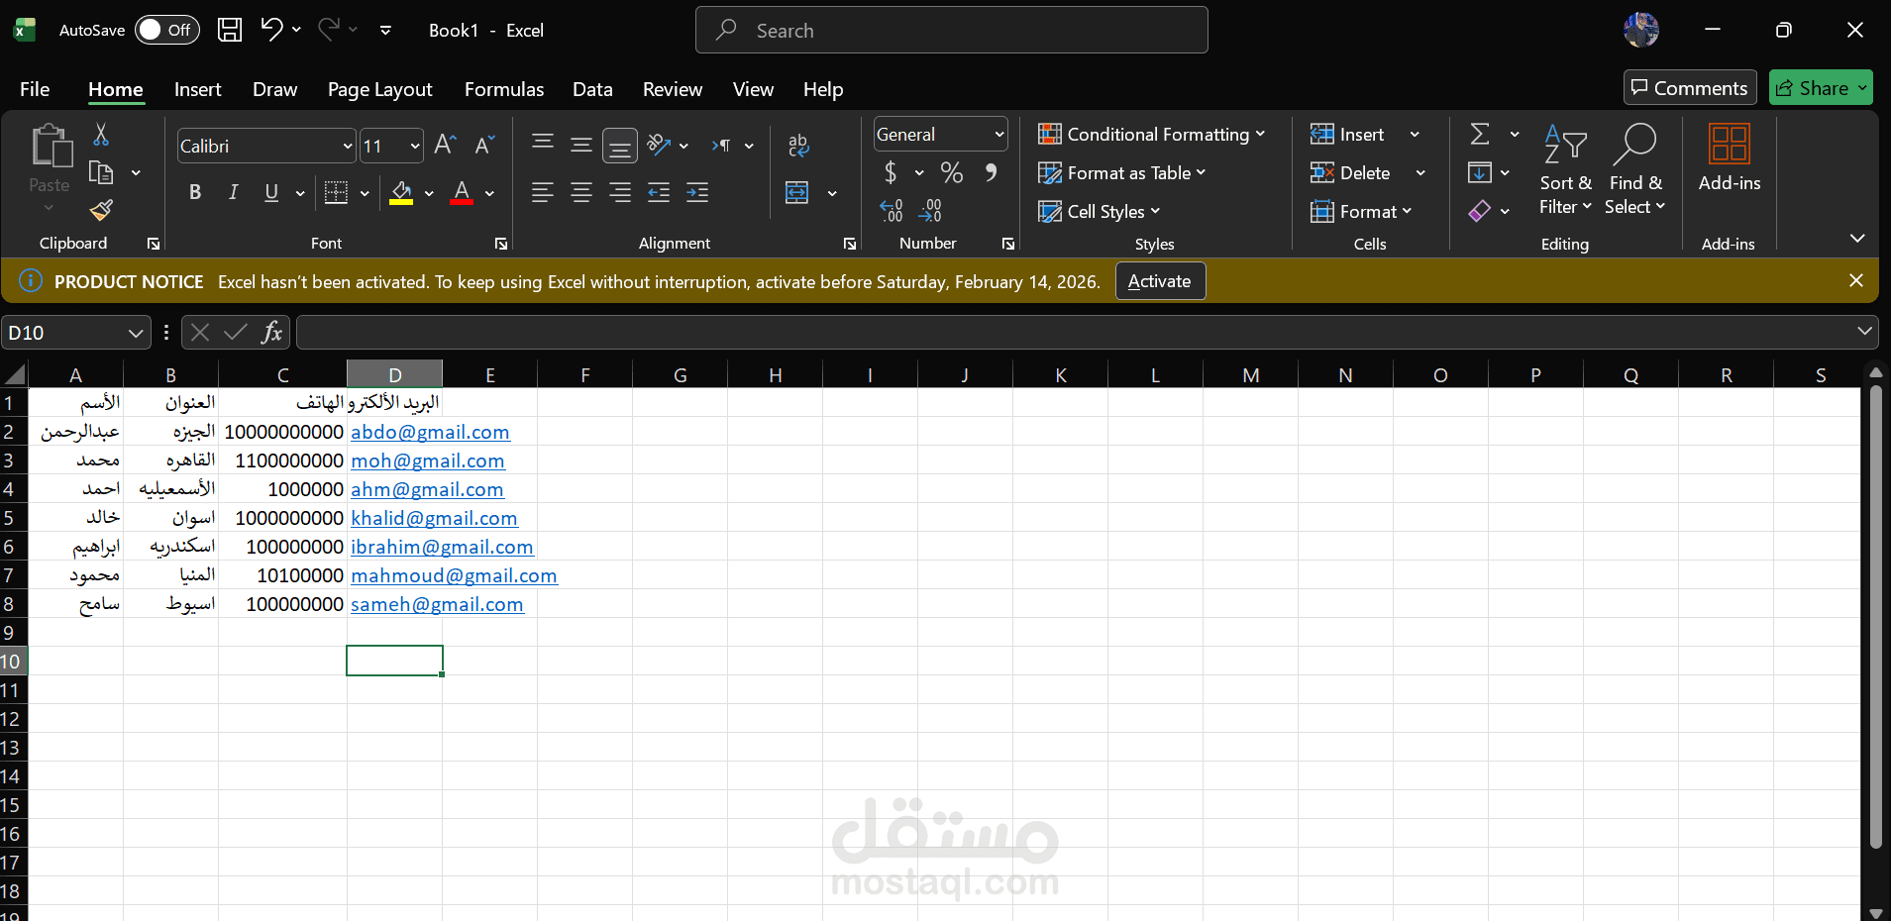Screen dimensions: 1891x921
Task: Switch to the Insert tab
Action: [197, 89]
